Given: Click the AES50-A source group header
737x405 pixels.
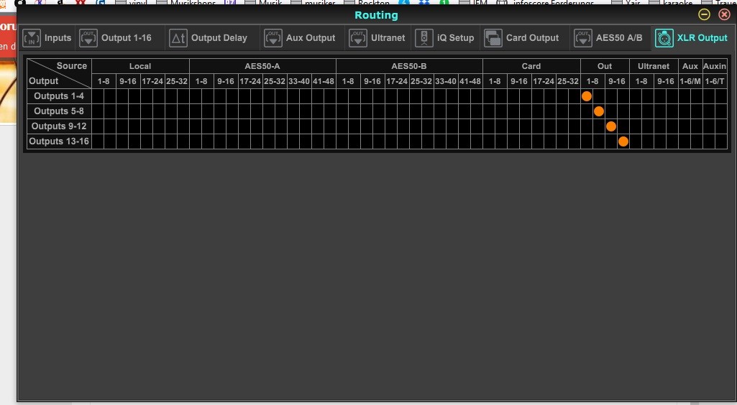Looking at the screenshot, I should 262,66.
